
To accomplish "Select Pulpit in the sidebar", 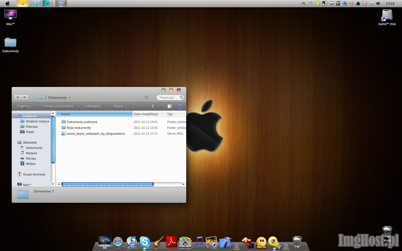I will [x=30, y=132].
